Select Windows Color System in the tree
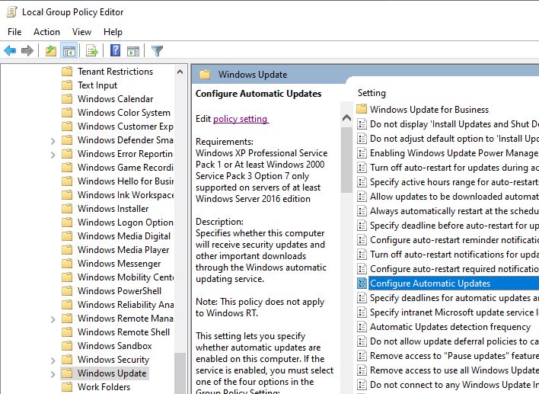This screenshot has width=539, height=394. [124, 113]
